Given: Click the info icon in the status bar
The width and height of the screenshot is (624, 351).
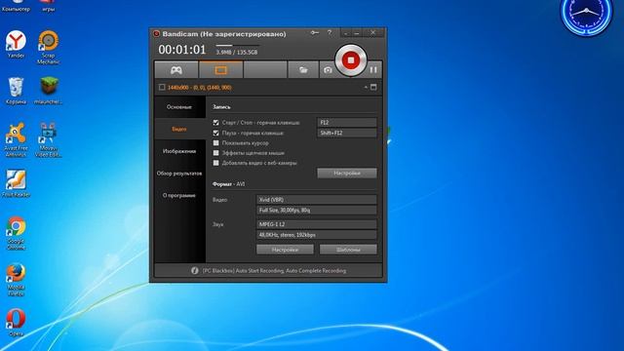Looking at the screenshot, I should (x=194, y=271).
